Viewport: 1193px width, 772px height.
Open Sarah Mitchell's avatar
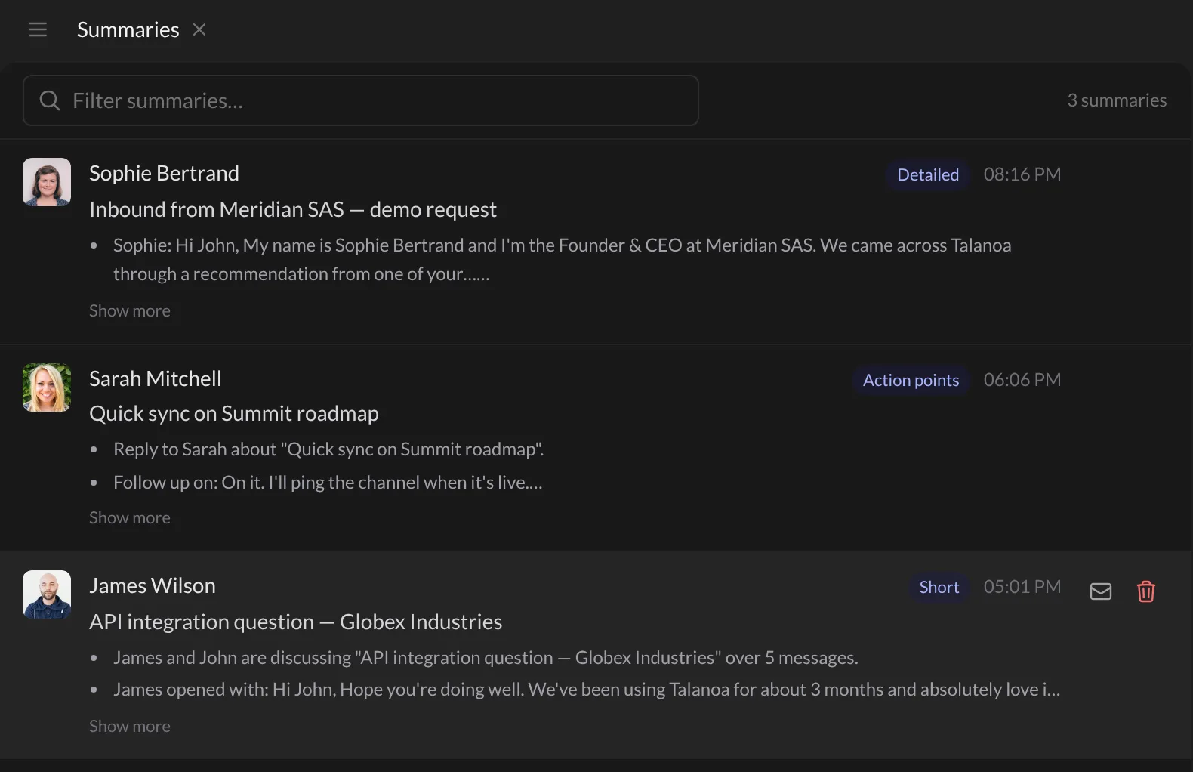[x=47, y=388]
